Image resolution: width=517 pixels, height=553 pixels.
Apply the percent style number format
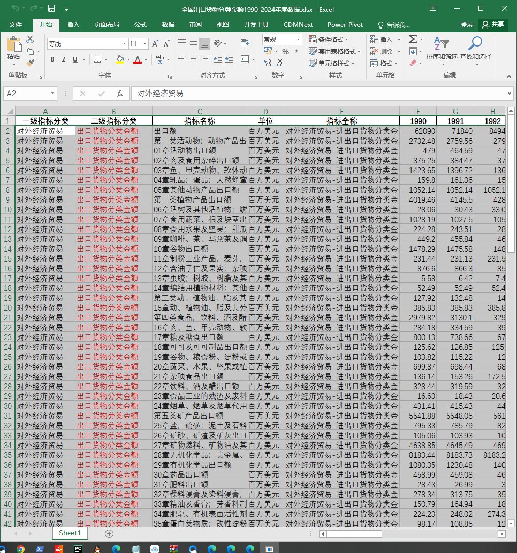coord(285,52)
